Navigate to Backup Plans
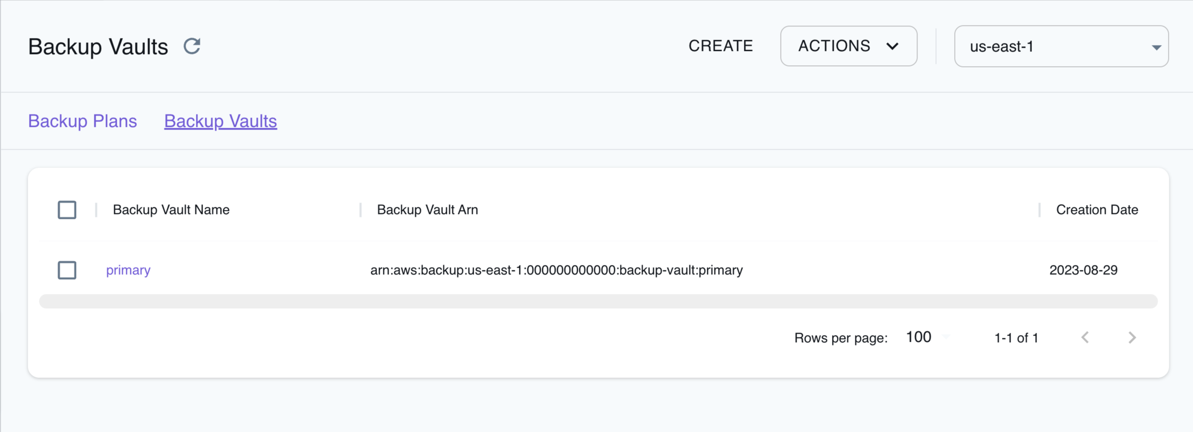This screenshot has height=432, width=1193. [x=82, y=121]
